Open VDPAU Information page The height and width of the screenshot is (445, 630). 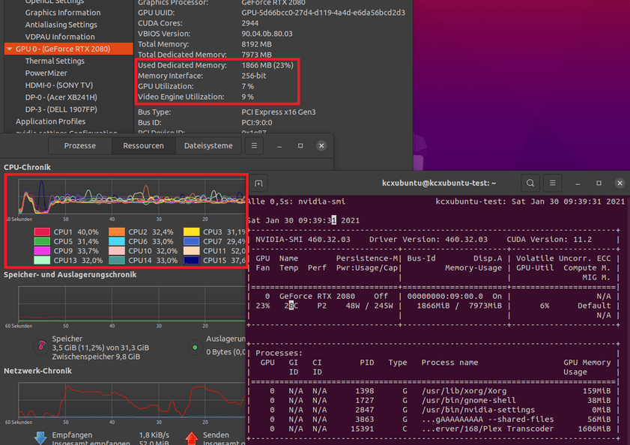pos(60,37)
